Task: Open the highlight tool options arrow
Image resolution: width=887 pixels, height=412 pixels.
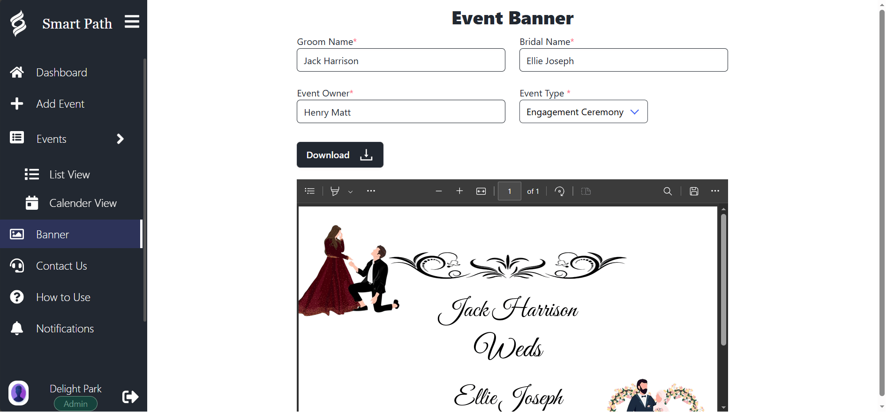Action: [x=350, y=191]
